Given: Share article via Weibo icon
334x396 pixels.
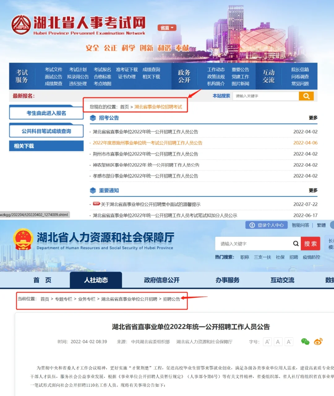Looking at the screenshot, I should click(318, 341).
